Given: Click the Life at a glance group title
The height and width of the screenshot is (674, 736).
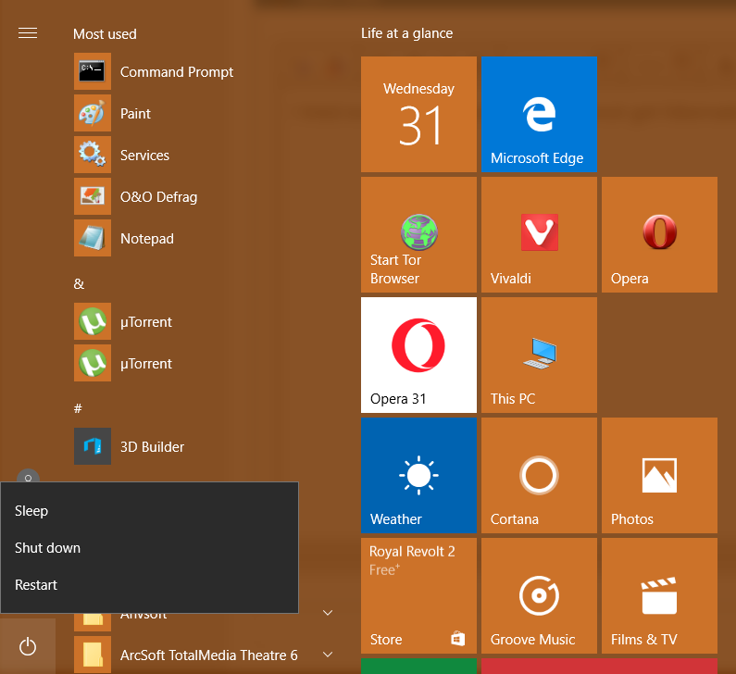Looking at the screenshot, I should [x=406, y=33].
